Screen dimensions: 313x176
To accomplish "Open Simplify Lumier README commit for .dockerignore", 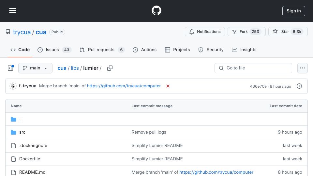I will click(x=157, y=145).
